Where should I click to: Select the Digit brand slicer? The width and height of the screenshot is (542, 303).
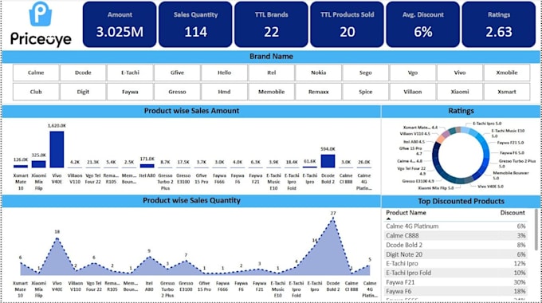click(83, 92)
